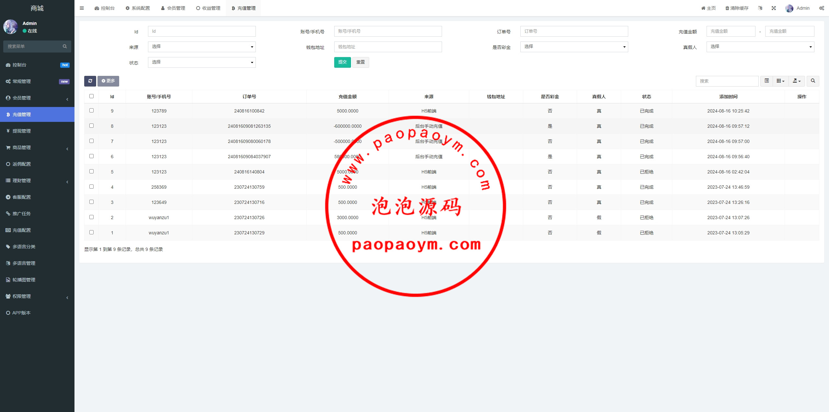Open the settings cogs icon at top right
This screenshot has height=412, width=829.
pos(822,8)
